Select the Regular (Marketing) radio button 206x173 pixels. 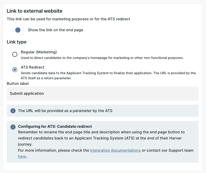coord(15,54)
